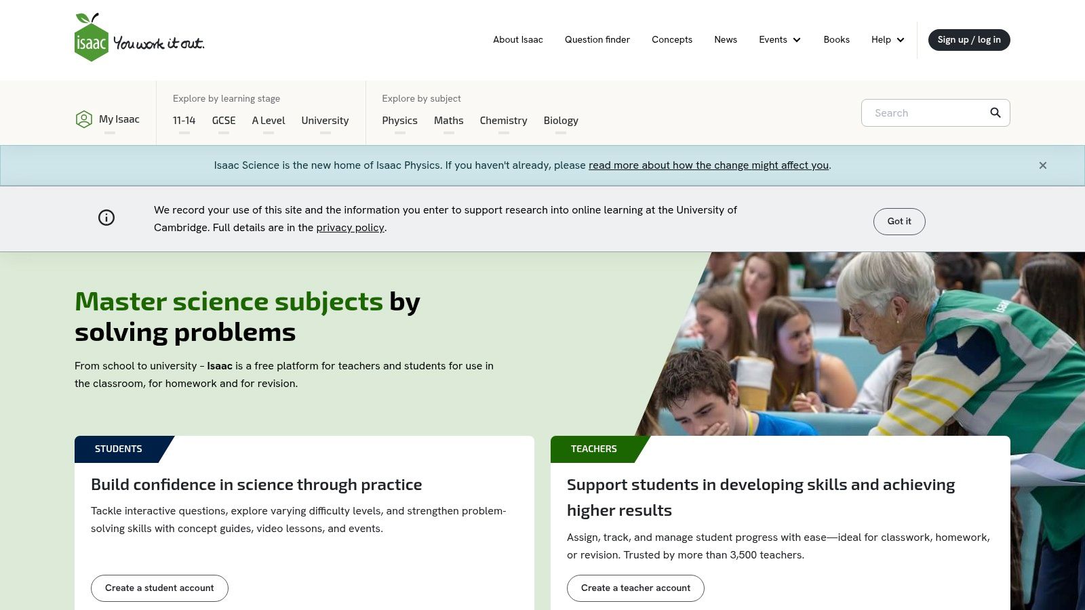
Task: Click the information circle icon
Action: click(106, 218)
